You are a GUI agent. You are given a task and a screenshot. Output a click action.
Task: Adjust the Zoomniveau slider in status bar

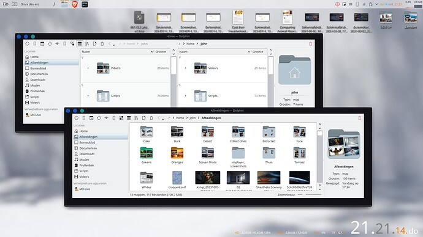click(310, 194)
